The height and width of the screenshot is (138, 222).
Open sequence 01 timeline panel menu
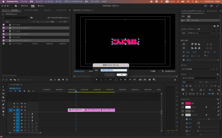pyautogui.click(x=22, y=85)
